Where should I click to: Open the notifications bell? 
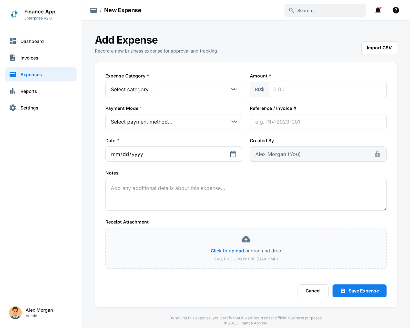(x=378, y=10)
